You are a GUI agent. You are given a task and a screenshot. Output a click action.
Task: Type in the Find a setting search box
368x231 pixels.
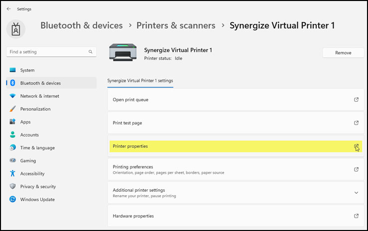(47, 52)
